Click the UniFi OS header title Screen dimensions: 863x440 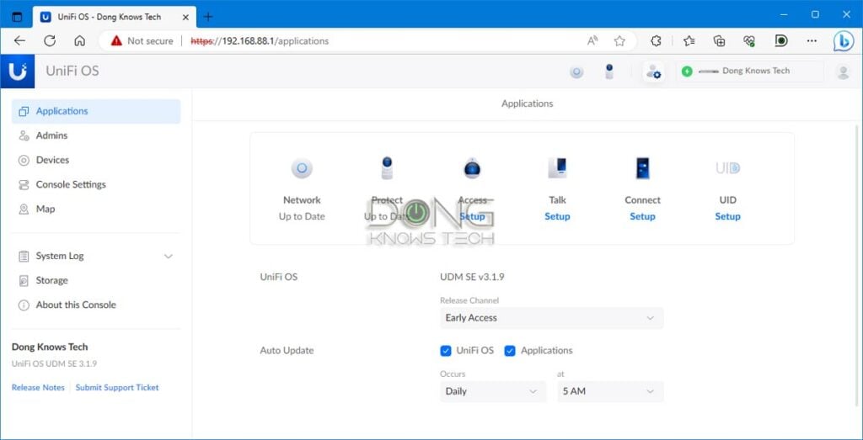pos(72,71)
